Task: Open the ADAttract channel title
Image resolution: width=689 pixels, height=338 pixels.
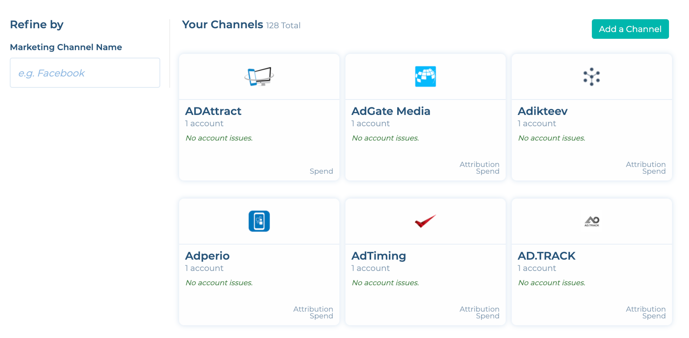Action: [213, 111]
